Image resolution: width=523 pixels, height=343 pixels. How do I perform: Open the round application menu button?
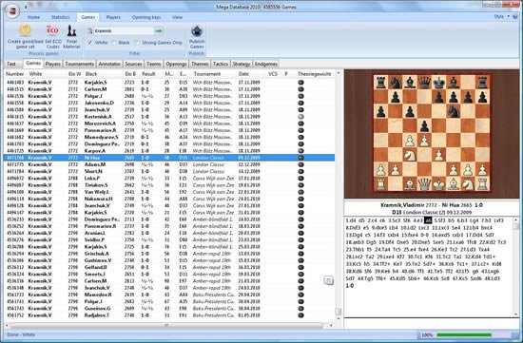click(x=12, y=11)
